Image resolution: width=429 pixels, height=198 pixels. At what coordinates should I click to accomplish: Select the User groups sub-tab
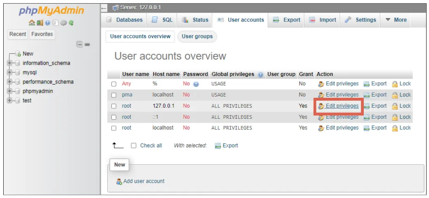pyautogui.click(x=197, y=37)
